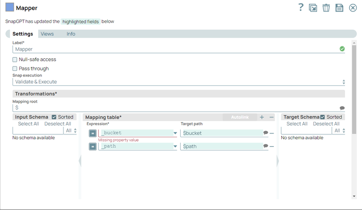Delete the Snap using trash icon
362x210 pixels.
click(x=326, y=8)
